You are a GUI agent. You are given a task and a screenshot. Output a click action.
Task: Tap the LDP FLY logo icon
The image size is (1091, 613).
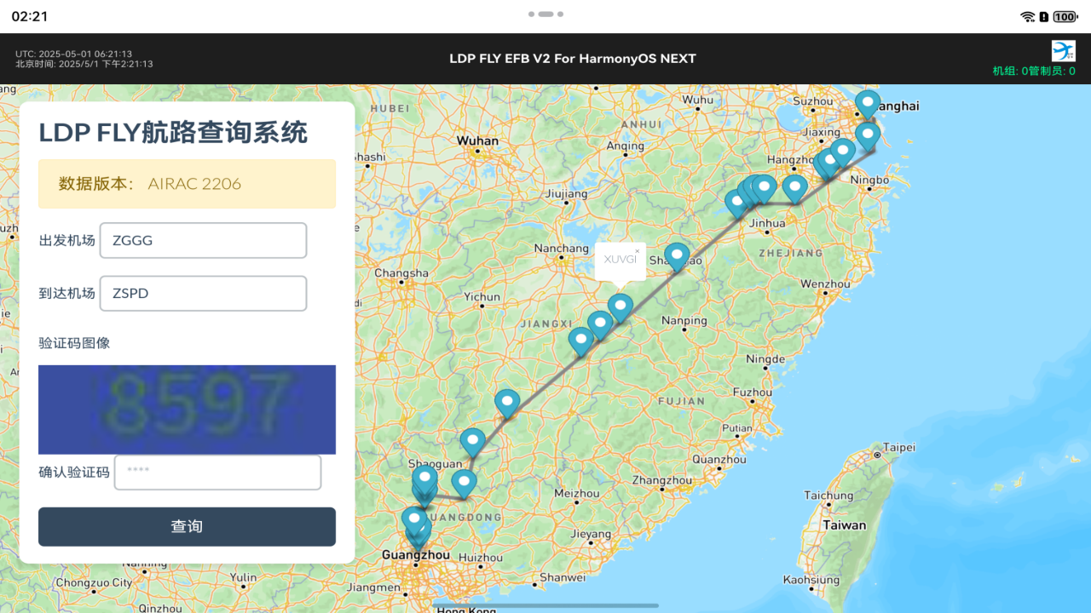[1063, 50]
